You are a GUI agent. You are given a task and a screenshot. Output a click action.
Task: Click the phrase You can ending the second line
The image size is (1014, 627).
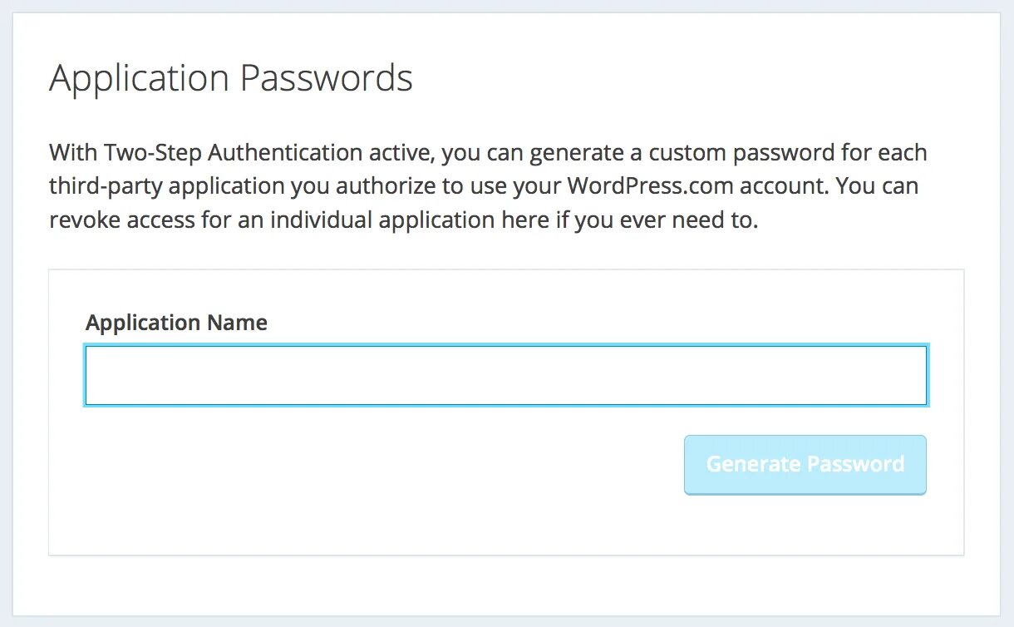click(877, 186)
